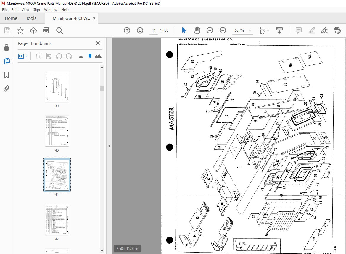The width and height of the screenshot is (346, 254).
Task: Add file to starred favorites
Action: pos(20,30)
